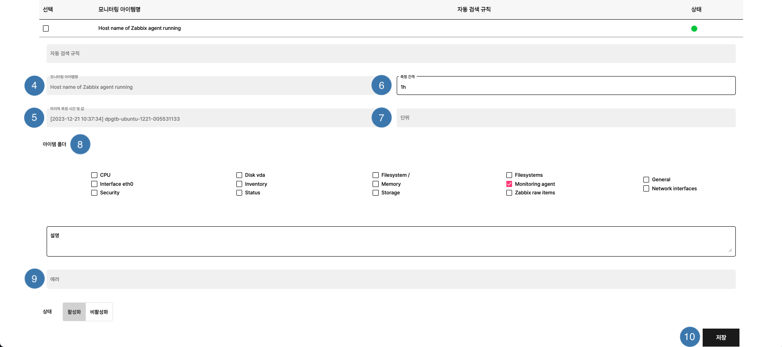The height and width of the screenshot is (347, 782).
Task: Click the numbered marker 8 badge
Action: (x=80, y=144)
